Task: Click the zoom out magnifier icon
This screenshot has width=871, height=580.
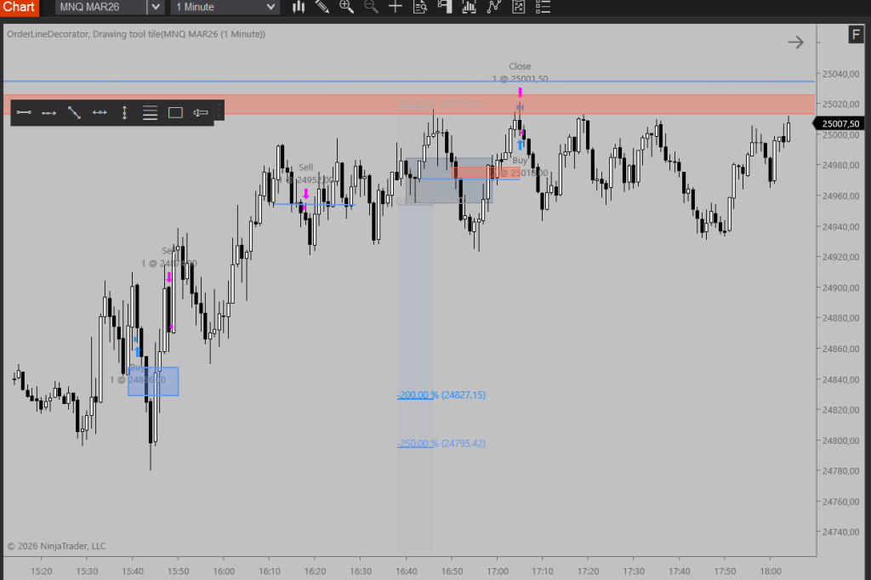Action: point(371,7)
